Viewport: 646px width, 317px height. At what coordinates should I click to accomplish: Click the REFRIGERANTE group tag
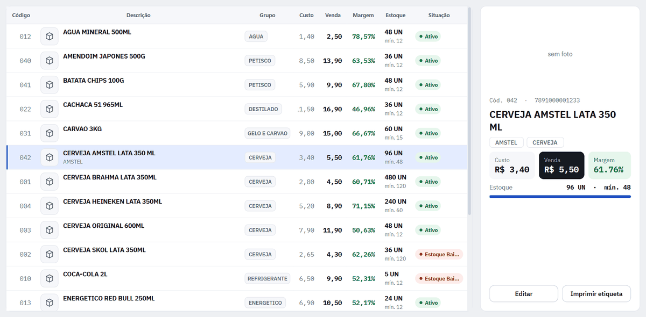click(267, 278)
